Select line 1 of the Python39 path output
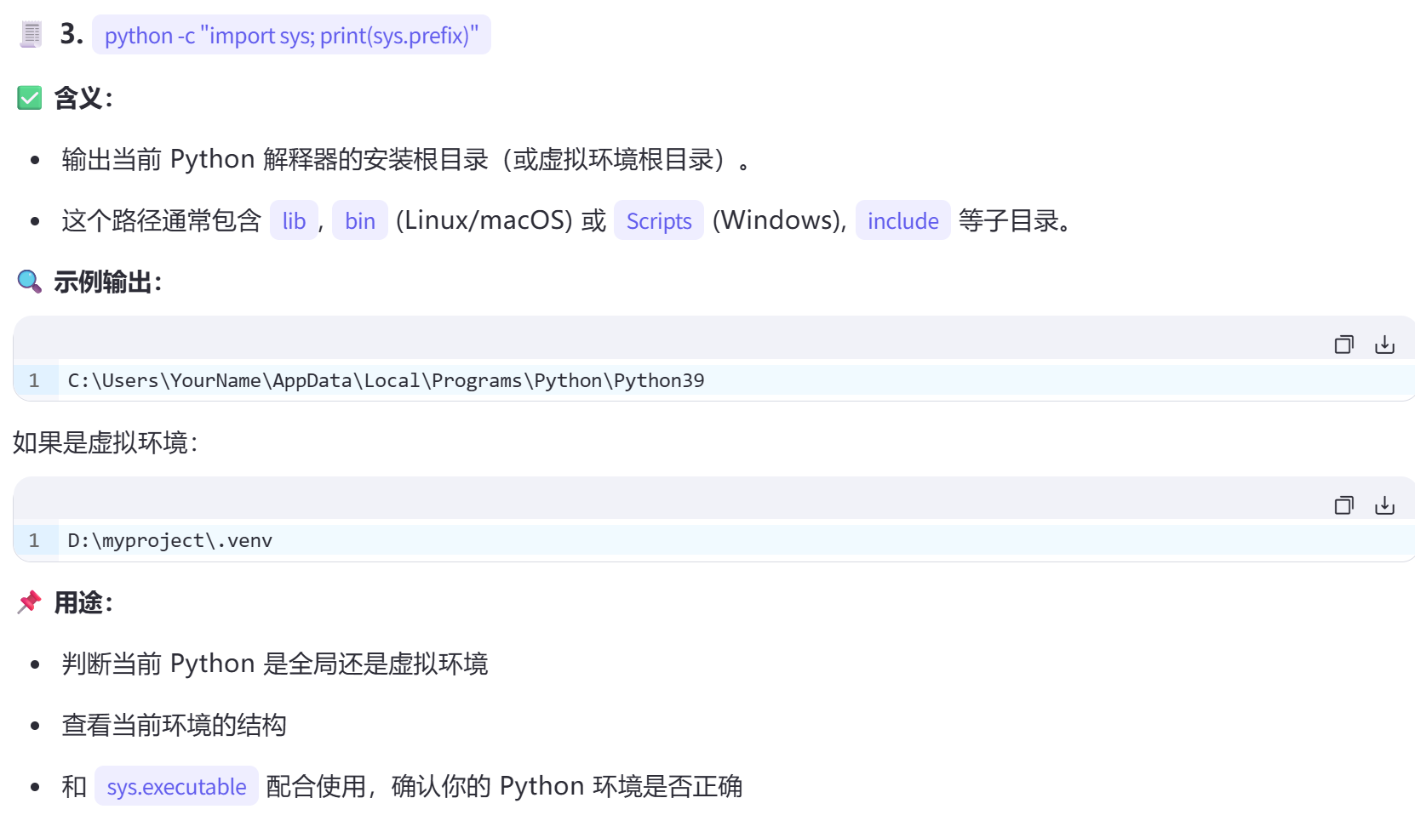1415x815 pixels. pos(386,380)
